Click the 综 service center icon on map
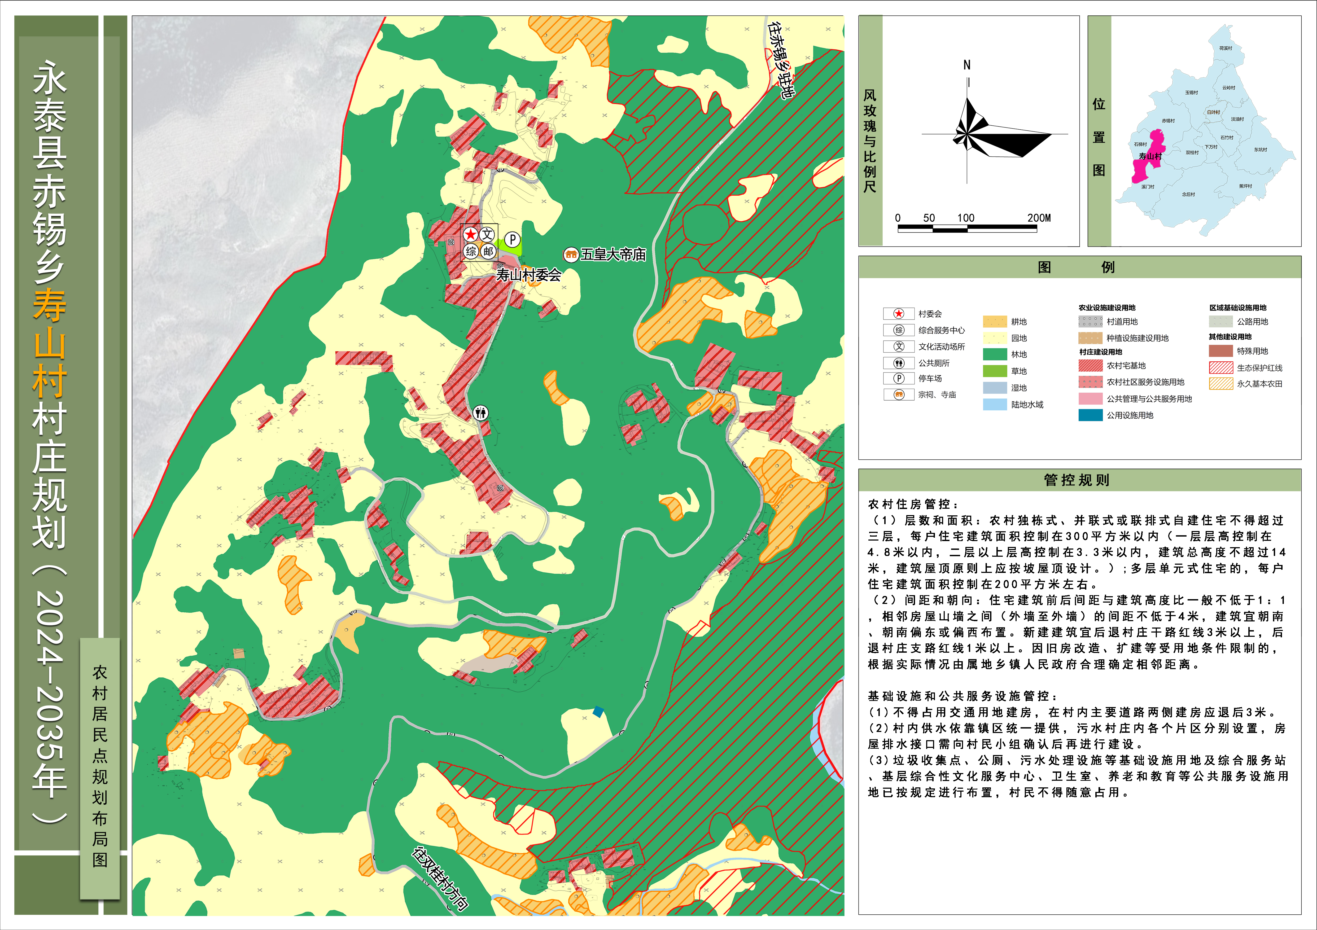Image resolution: width=1317 pixels, height=930 pixels. coord(471,251)
